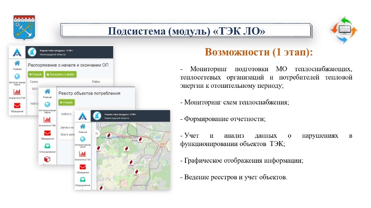Open Главная home icon in Реестр объектов window
The width and height of the screenshot is (371, 208).
tap(47, 92)
